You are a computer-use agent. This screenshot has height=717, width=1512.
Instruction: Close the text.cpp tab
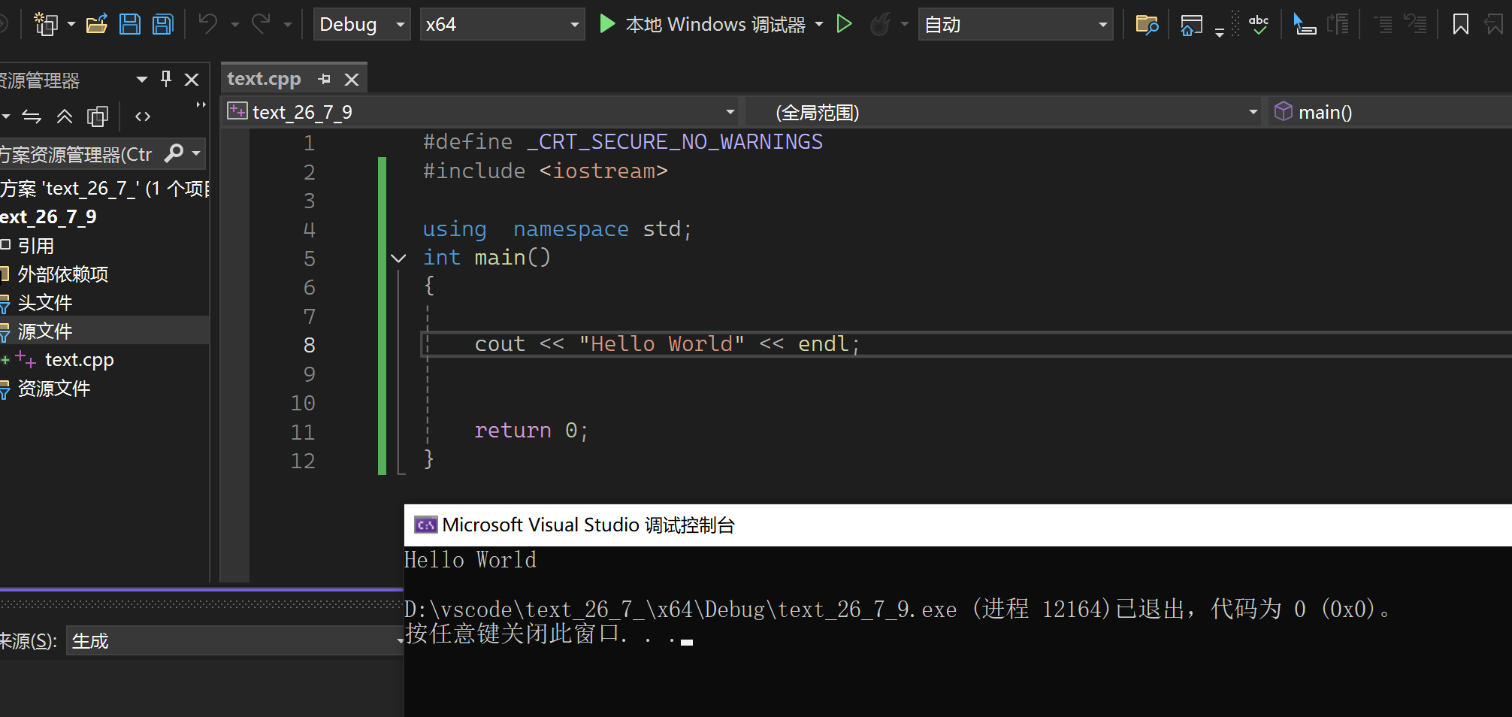351,79
